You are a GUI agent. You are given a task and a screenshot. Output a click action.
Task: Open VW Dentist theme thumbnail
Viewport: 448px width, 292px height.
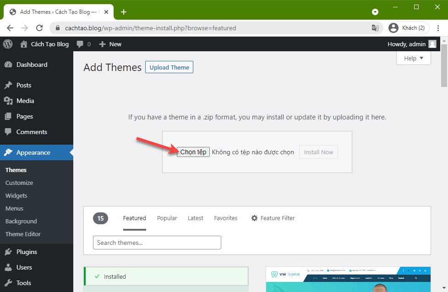click(348, 280)
